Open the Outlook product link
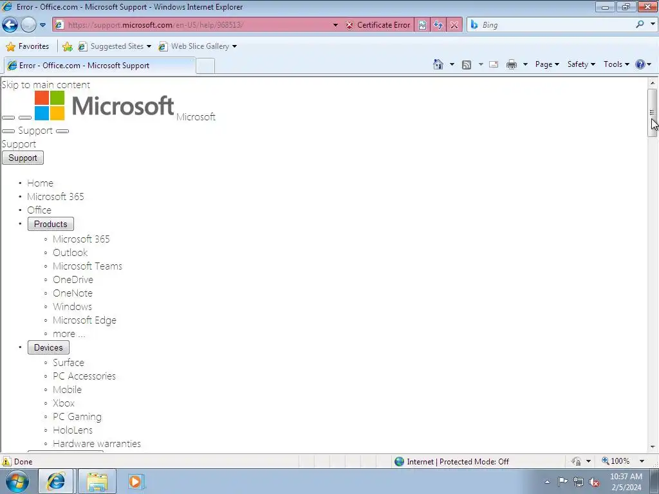 (70, 252)
